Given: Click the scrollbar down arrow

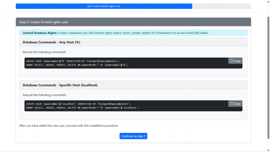Looking at the screenshot, I should tap(268, 150).
